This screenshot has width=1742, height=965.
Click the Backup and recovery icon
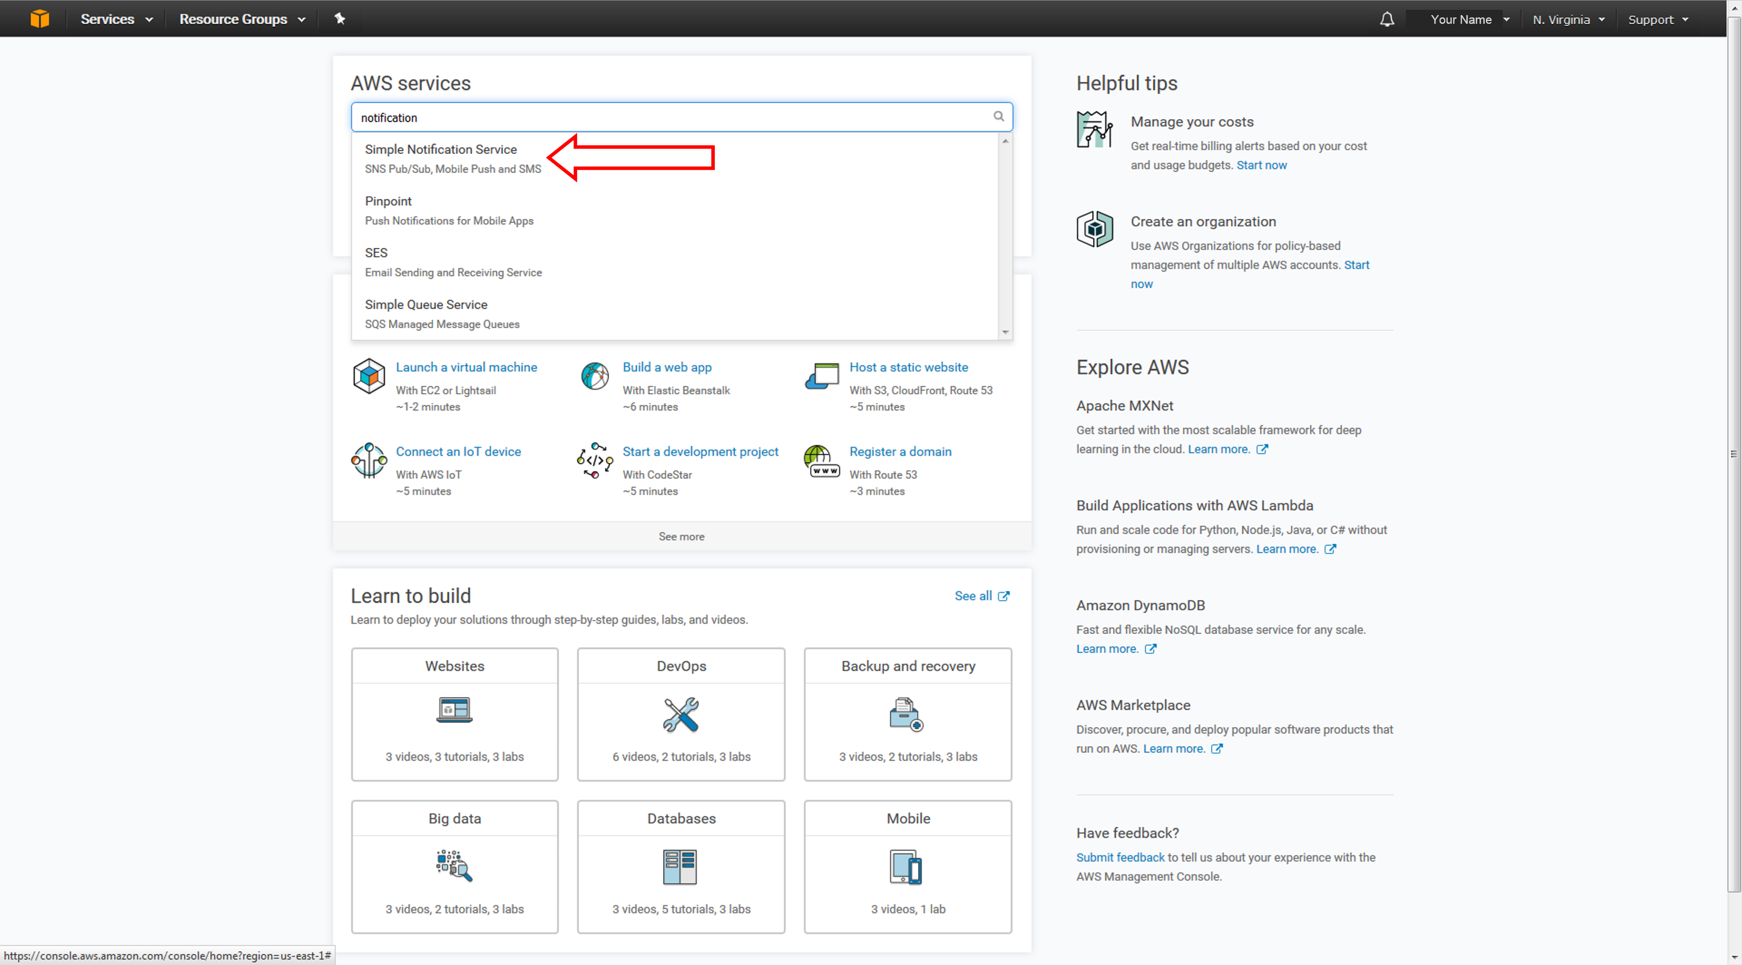click(907, 715)
